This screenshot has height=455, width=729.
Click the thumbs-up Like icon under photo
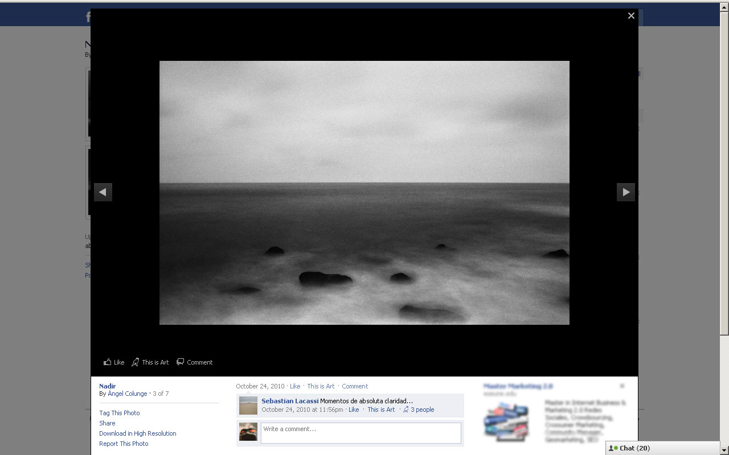click(x=108, y=362)
